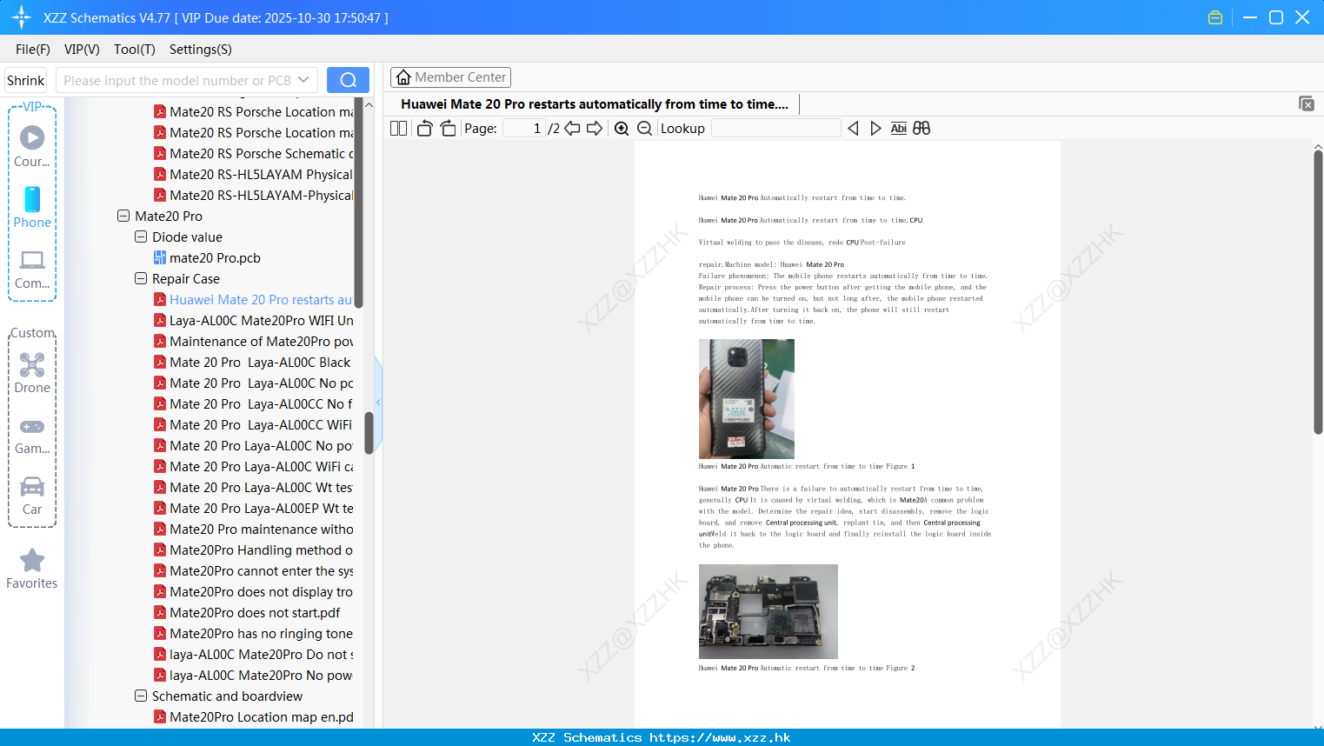Select the Drone category icon
Image resolution: width=1324 pixels, height=746 pixels.
tap(32, 364)
